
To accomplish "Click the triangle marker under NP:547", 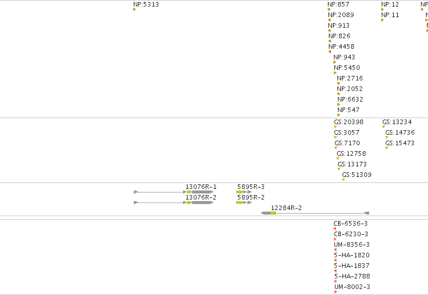I will point(339,115).
